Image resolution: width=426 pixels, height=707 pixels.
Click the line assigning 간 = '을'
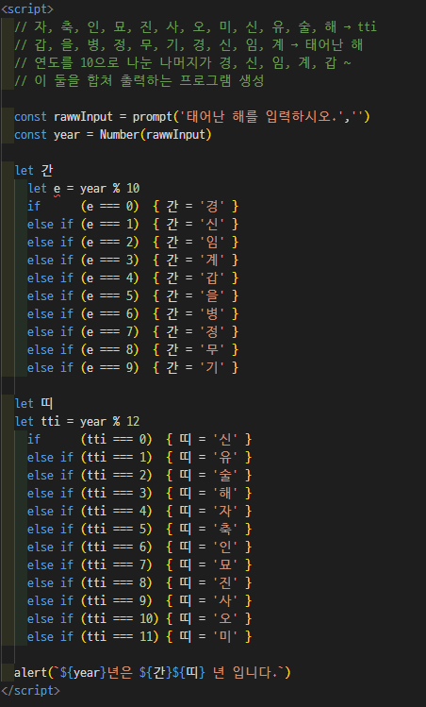pyautogui.click(x=133, y=296)
